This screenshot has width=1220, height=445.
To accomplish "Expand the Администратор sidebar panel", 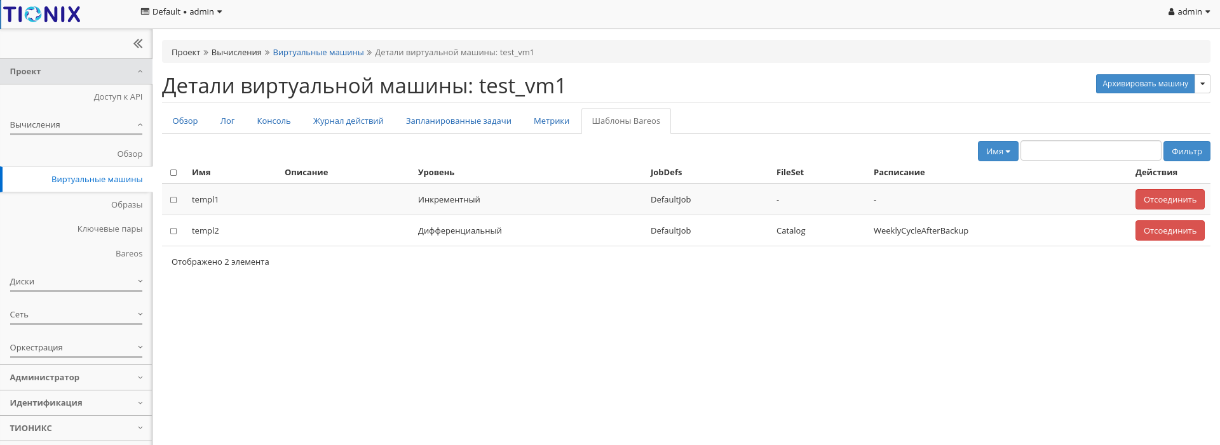I will pos(76,378).
